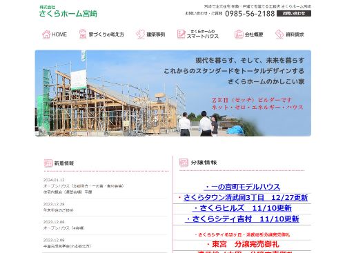Click the ZEH(ゼッチ)ビルダーです banner text
The width and height of the screenshot is (345, 253).
252,100
